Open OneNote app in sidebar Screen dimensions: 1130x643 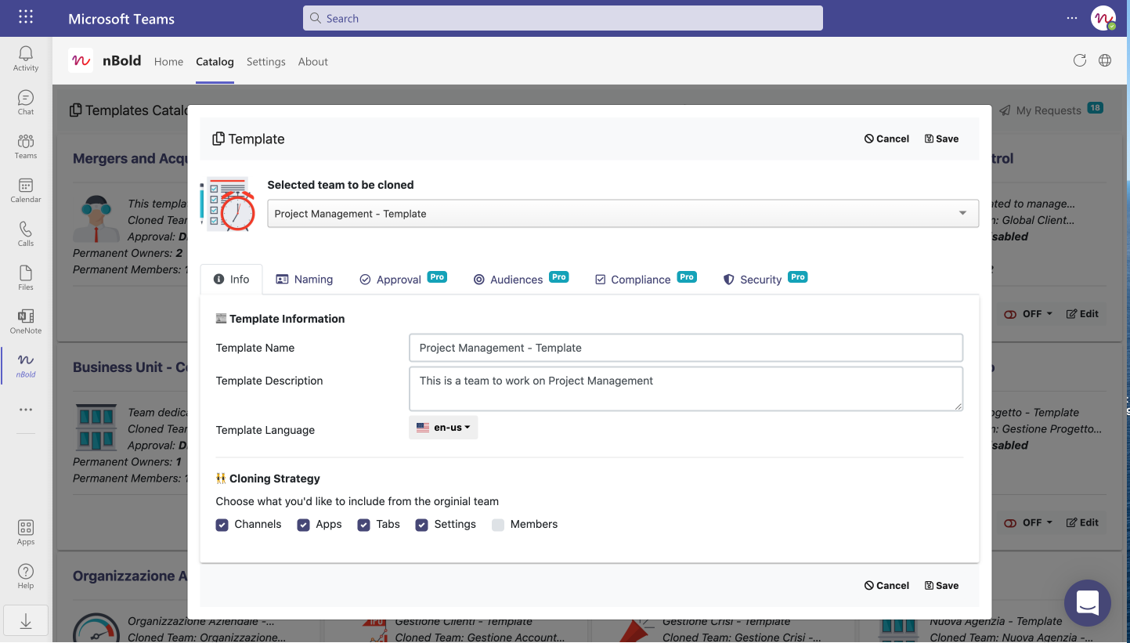[26, 321]
